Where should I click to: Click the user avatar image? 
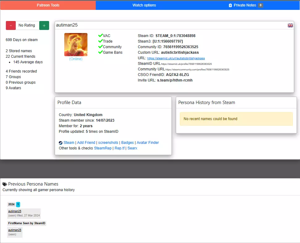[76, 44]
